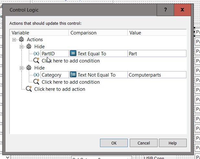Open Help from the dialog's bottom buttons
The height and width of the screenshot is (159, 200).
pos(173,143)
